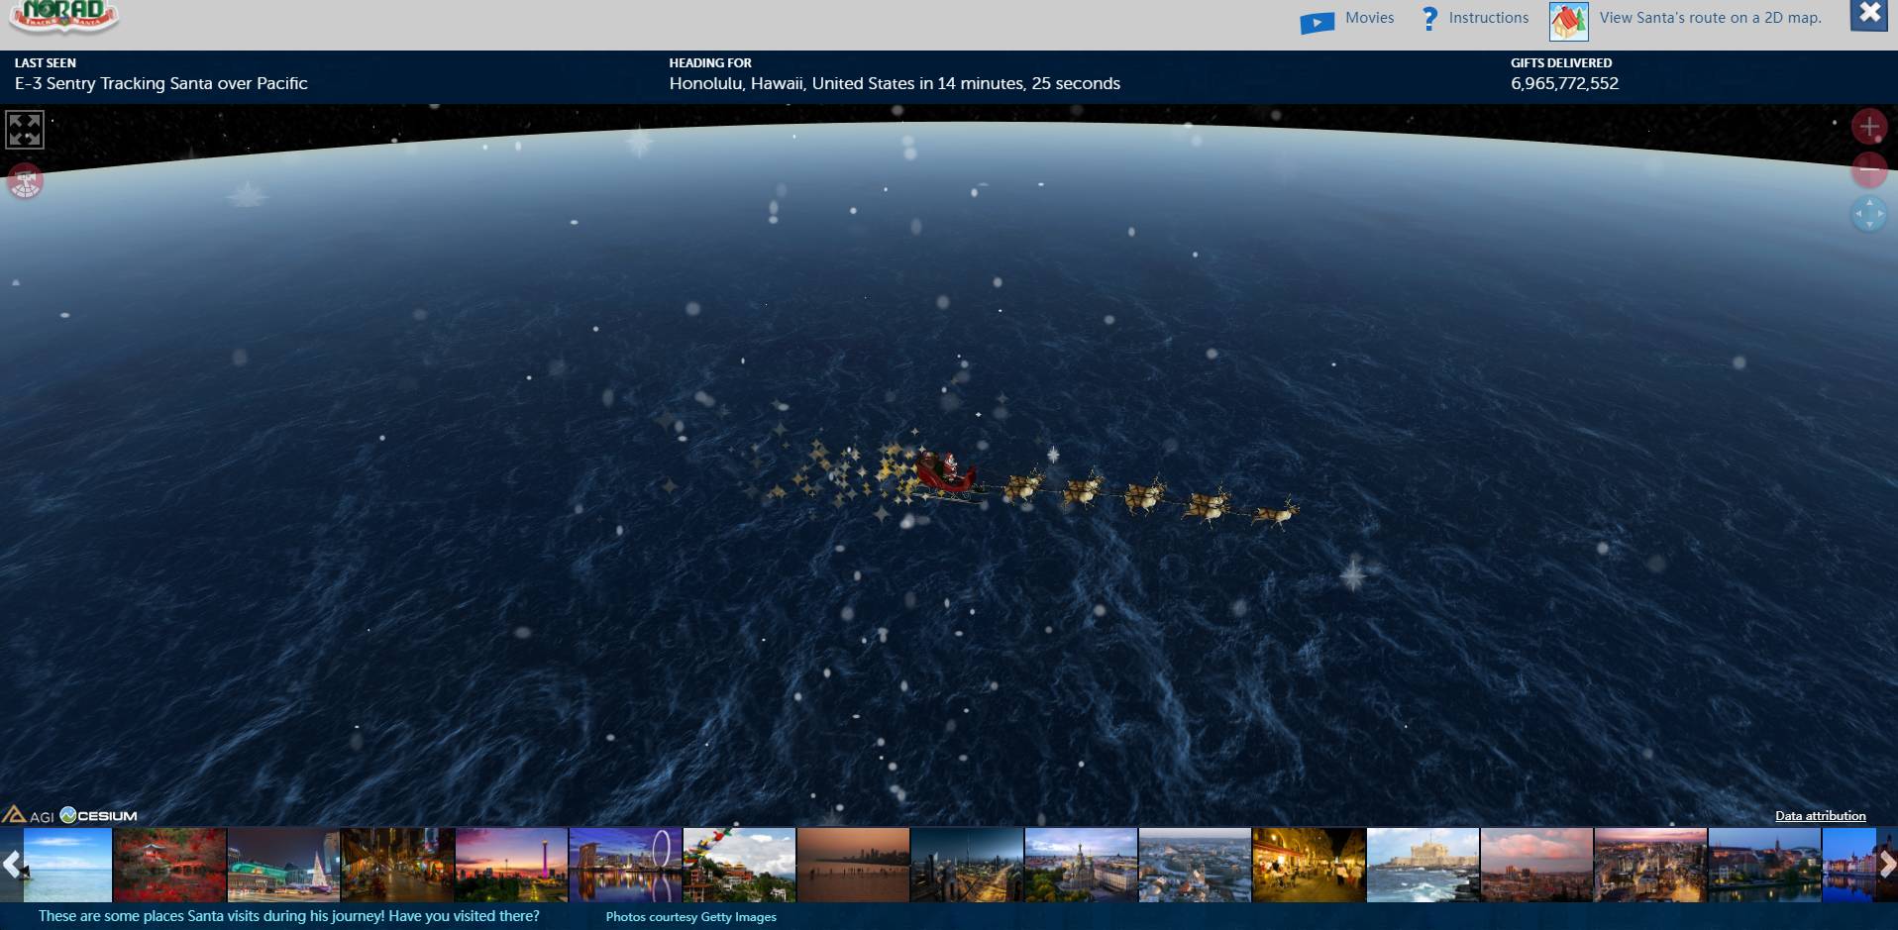Click the Instructions question mark icon
1898x930 pixels.
click(1429, 19)
